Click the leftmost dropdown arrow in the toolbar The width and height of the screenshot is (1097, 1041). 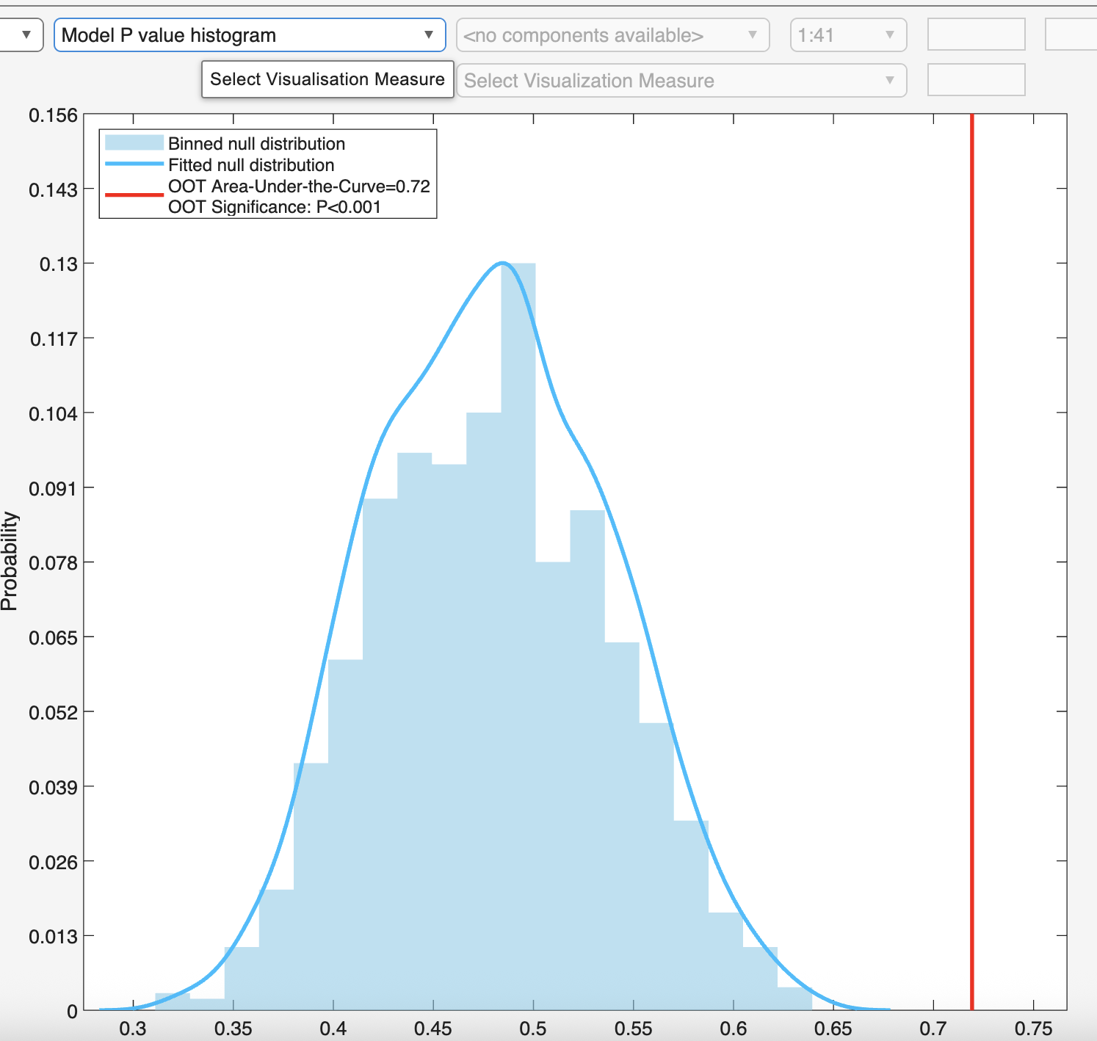26,35
